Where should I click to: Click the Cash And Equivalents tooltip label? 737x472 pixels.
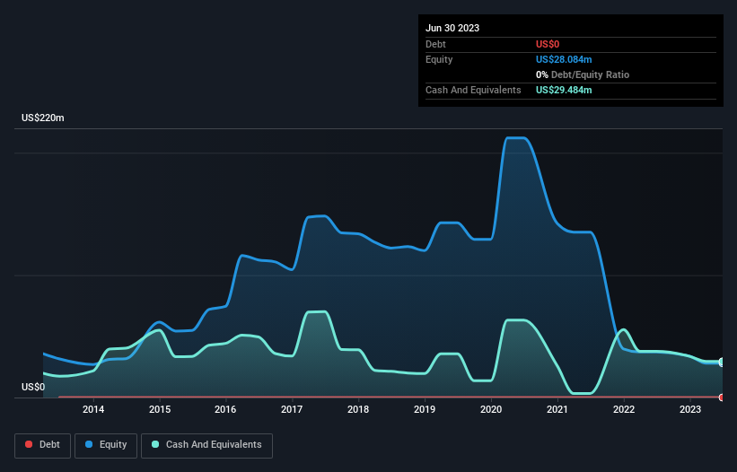pos(473,90)
